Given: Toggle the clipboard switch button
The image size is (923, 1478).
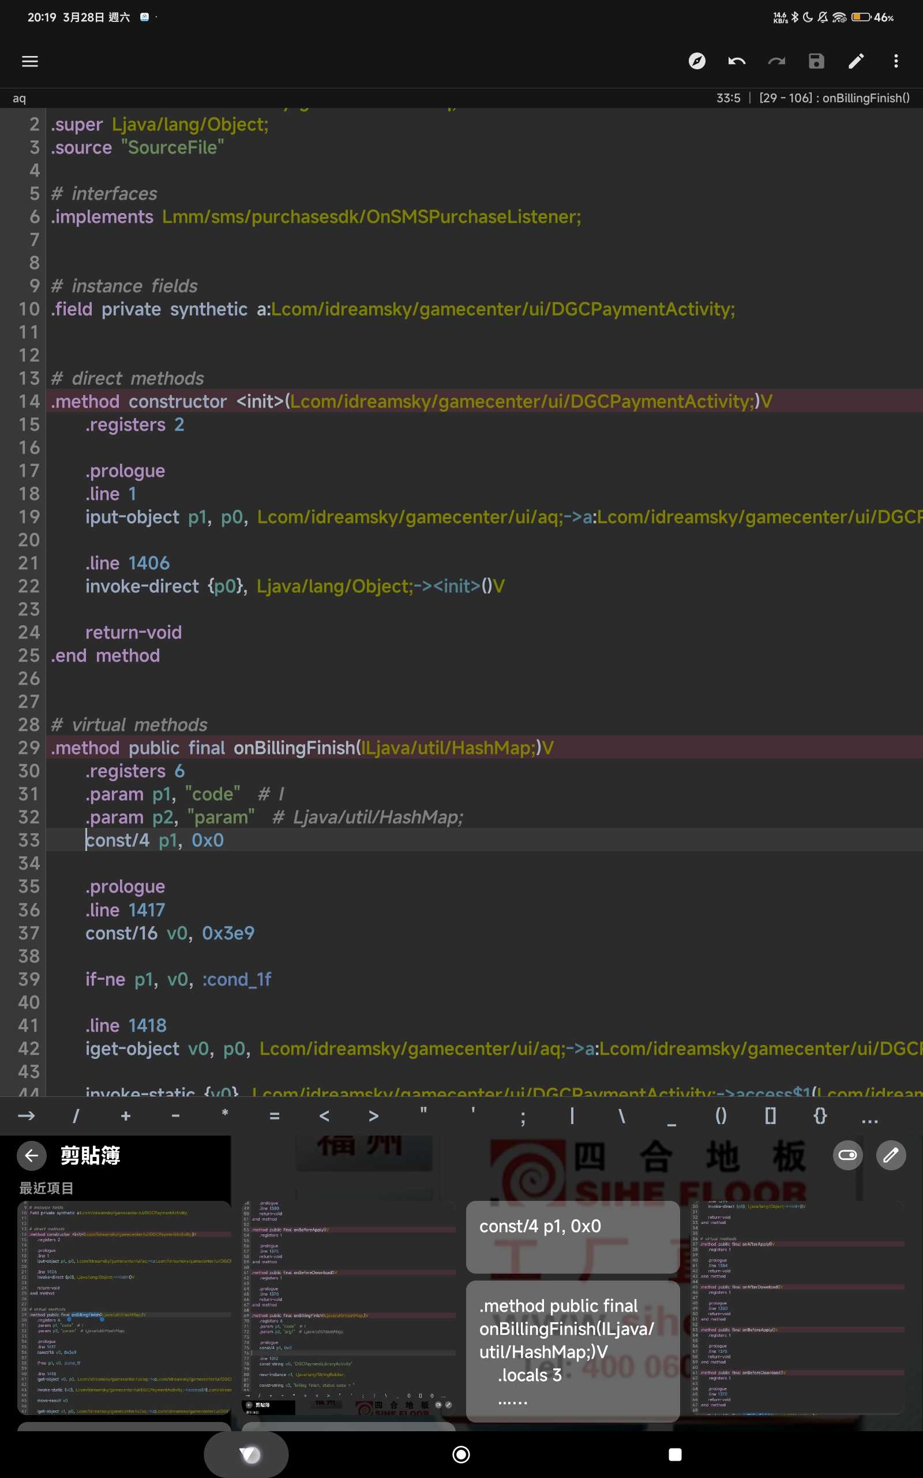Looking at the screenshot, I should click(x=847, y=1155).
